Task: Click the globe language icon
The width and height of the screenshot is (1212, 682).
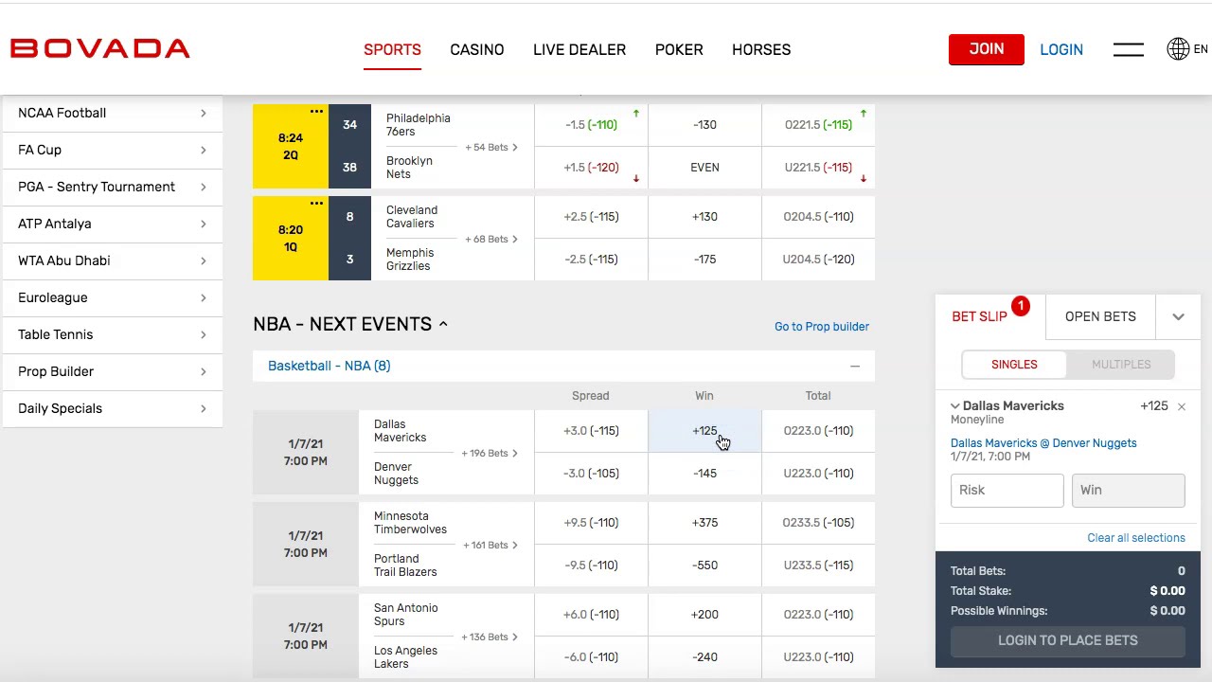Action: [x=1178, y=49]
